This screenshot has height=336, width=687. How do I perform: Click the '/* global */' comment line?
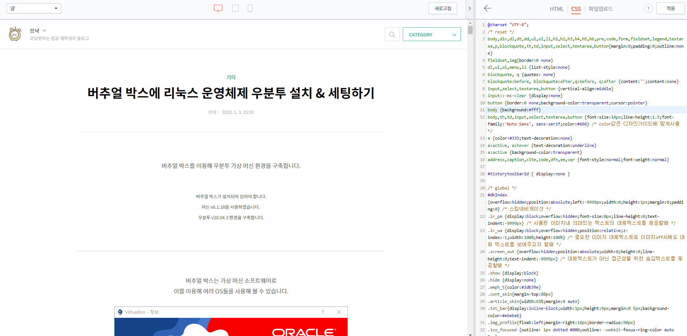502,188
